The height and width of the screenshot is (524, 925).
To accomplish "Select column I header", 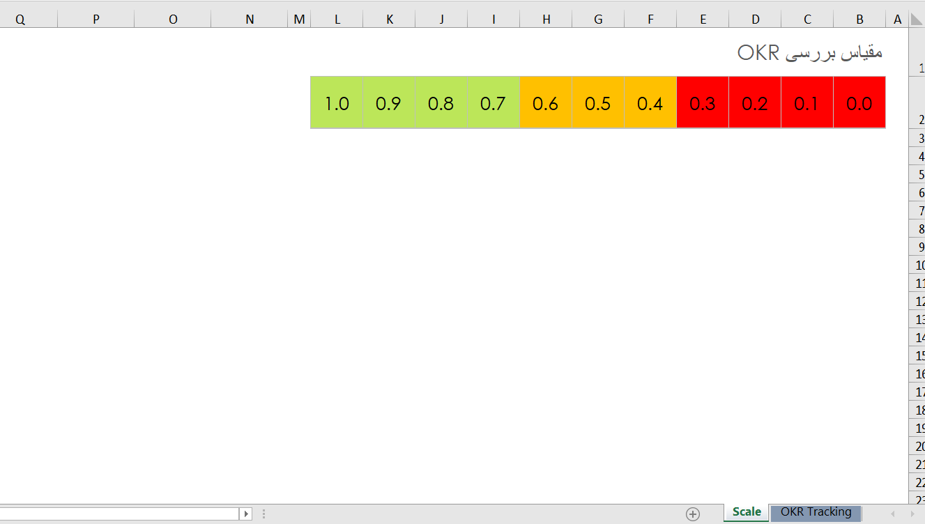I will tap(494, 20).
